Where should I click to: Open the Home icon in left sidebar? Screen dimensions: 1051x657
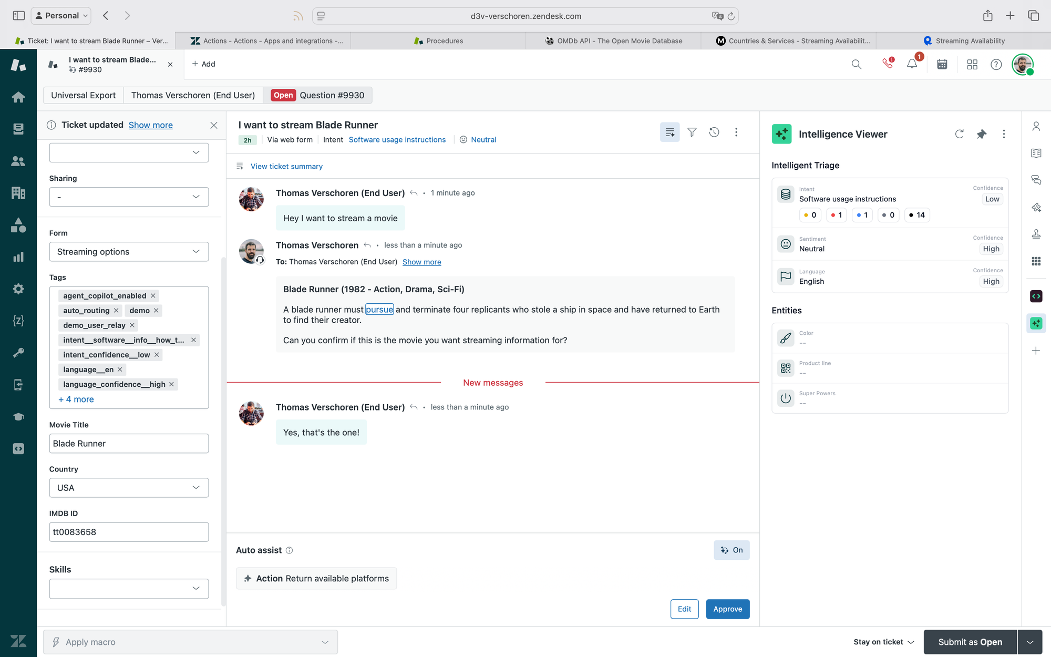18,97
